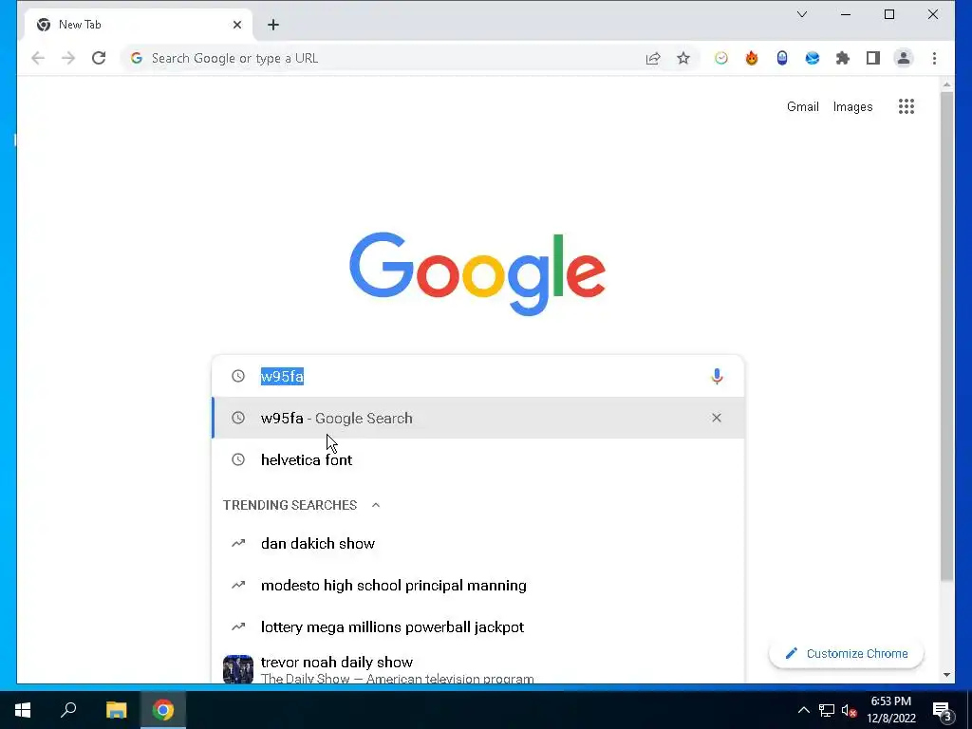Screen dimensions: 972x729
Task: Open Gmail link
Action: [x=803, y=106]
